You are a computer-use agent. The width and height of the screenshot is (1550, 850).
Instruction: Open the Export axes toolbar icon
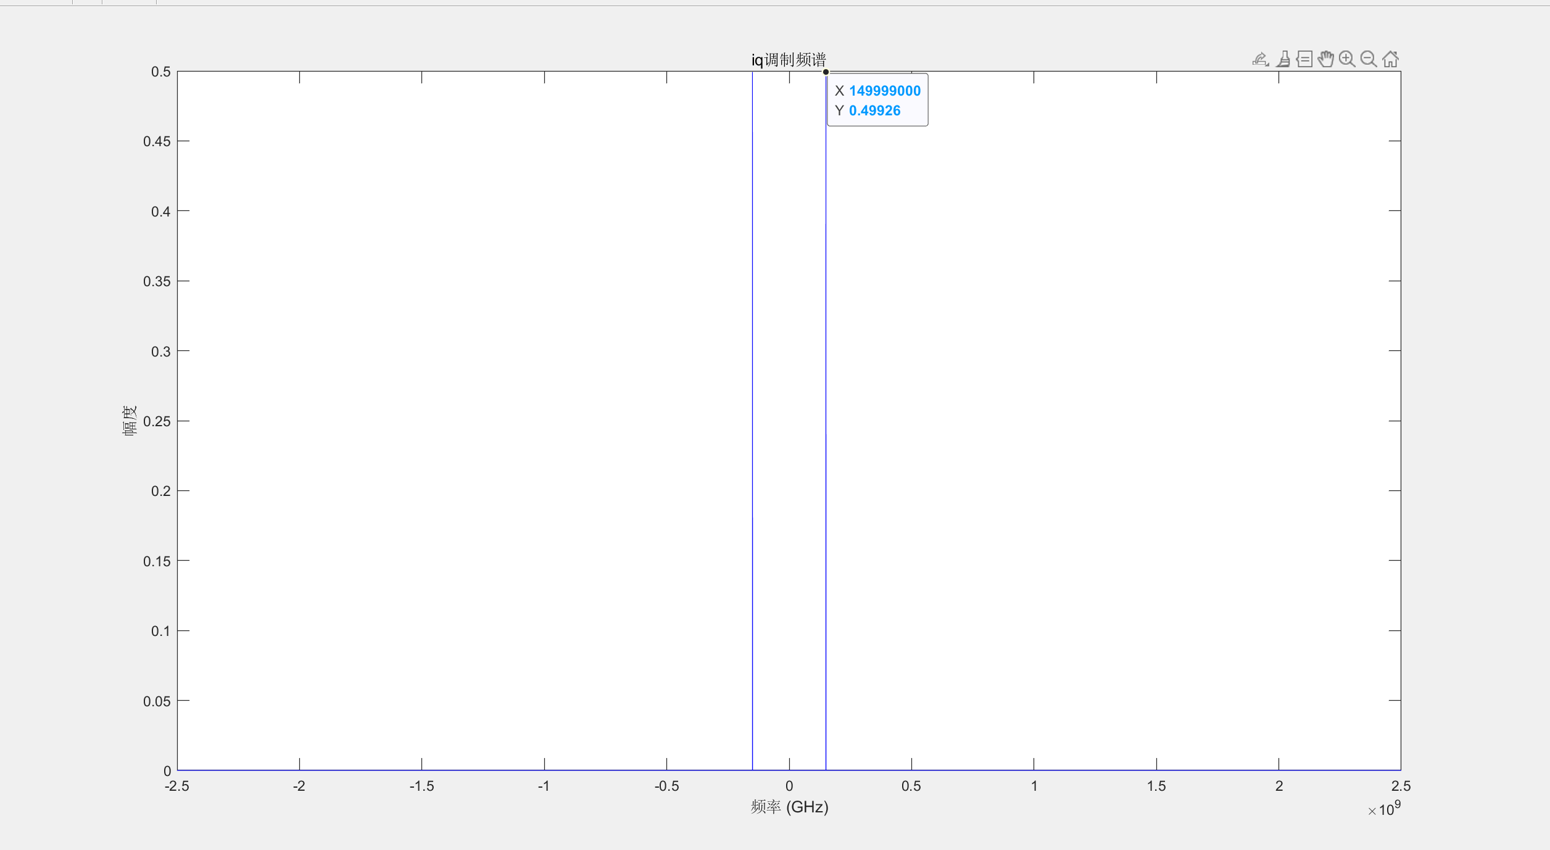click(1261, 59)
